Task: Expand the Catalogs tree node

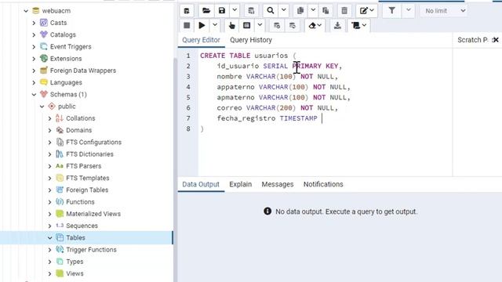Action: coord(34,34)
